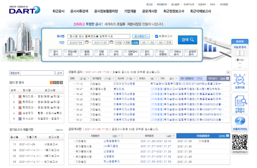
Task: Click the 회사명 input field
Action: 99,36
